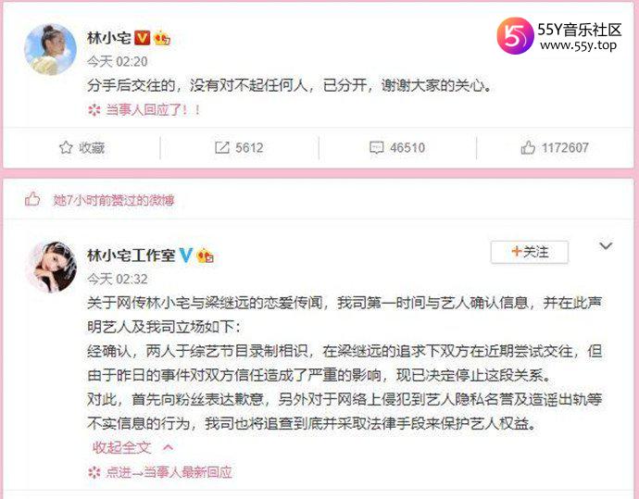
Task: Open the dropdown chevron beside 关注 button
Action: click(606, 246)
